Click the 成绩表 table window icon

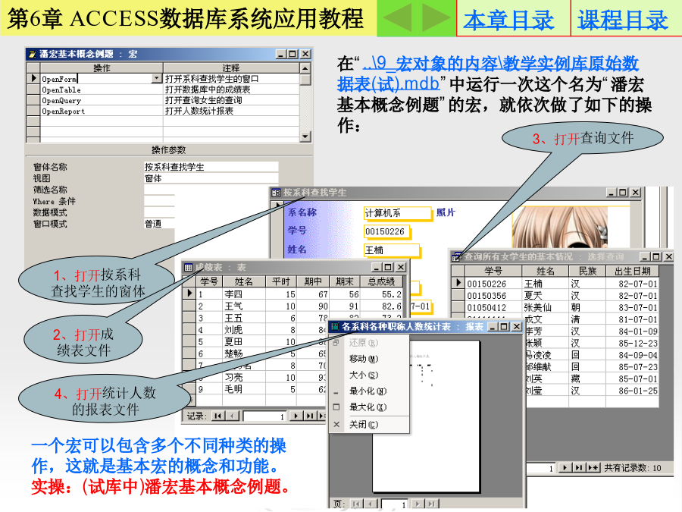[x=189, y=267]
